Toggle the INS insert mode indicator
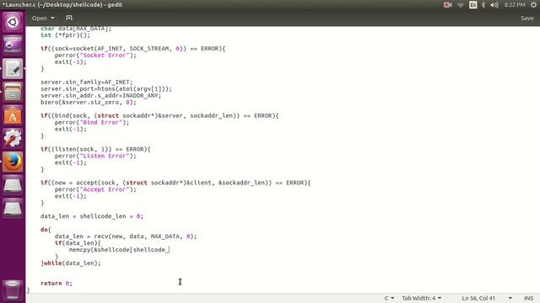The height and width of the screenshot is (303, 540). (x=528, y=298)
